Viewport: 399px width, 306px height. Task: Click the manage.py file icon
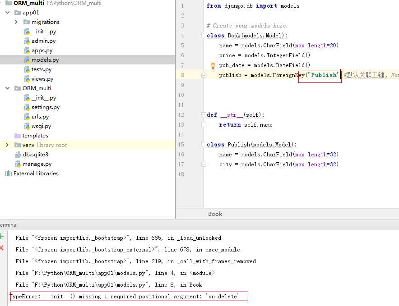coord(18,164)
